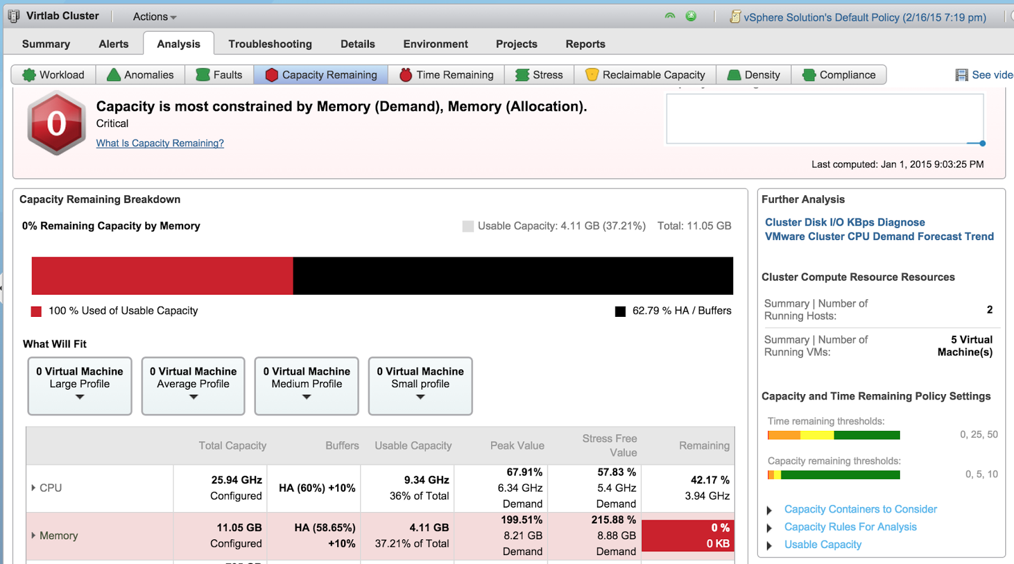Click the Reclaimable Capacity yellow shield icon

[x=592, y=75]
